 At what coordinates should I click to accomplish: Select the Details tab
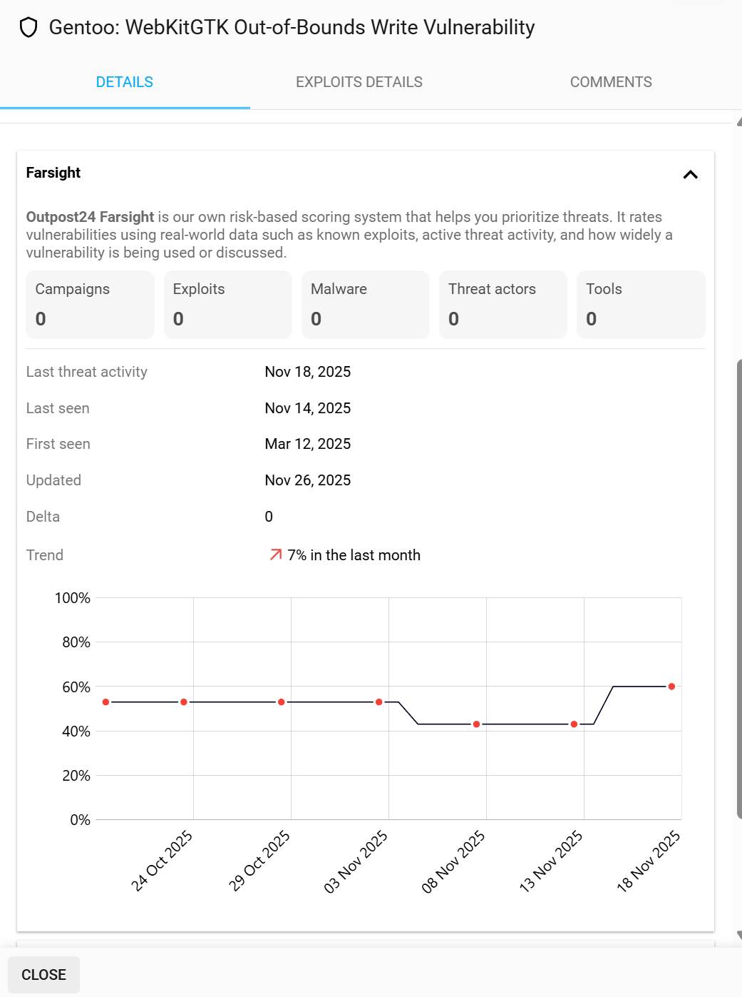[x=125, y=82]
